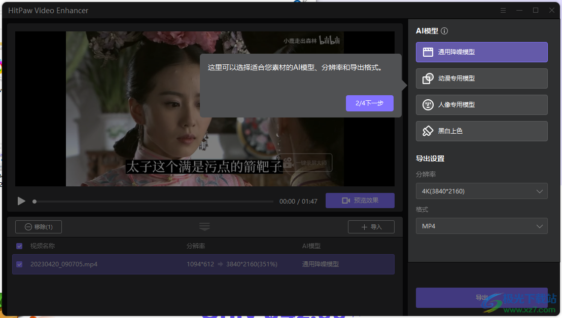This screenshot has height=318, width=562.
Task: Open the 格式 MP4 dropdown
Action: [x=481, y=226]
